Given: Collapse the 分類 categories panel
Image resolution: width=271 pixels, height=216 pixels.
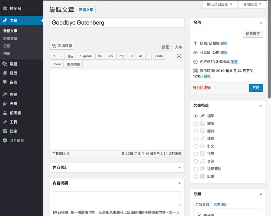Looking at the screenshot, I should (x=261, y=194).
